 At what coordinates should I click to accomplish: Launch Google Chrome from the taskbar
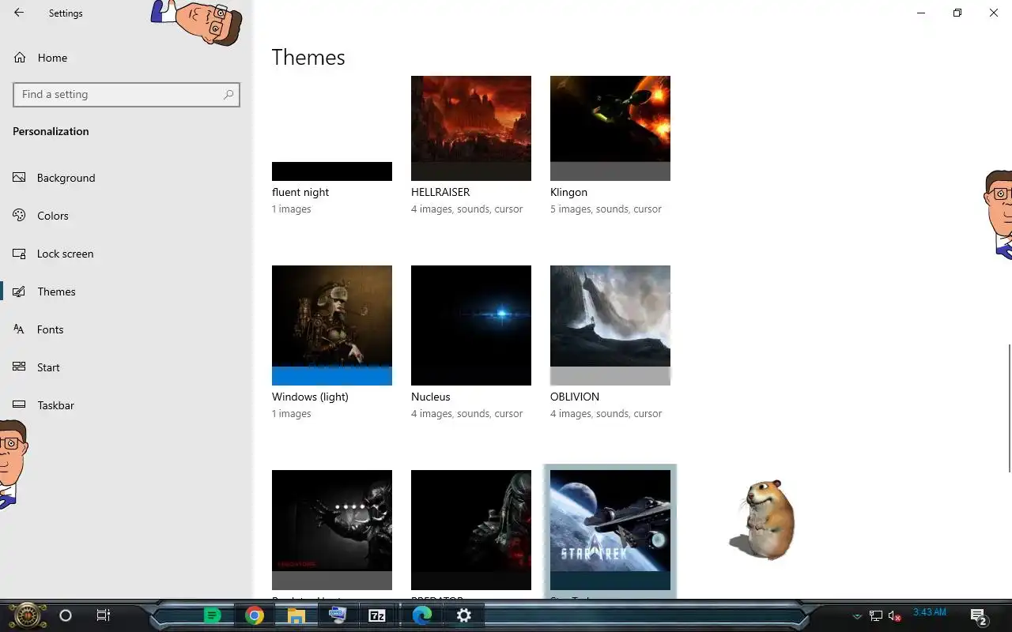tap(254, 615)
